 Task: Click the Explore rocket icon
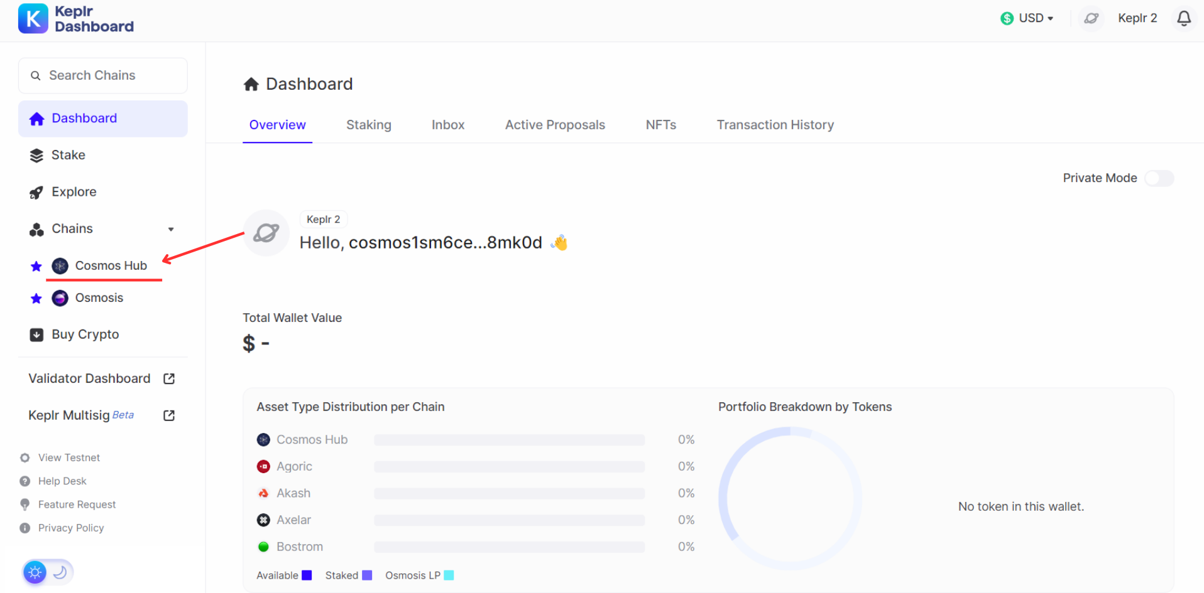pos(36,193)
